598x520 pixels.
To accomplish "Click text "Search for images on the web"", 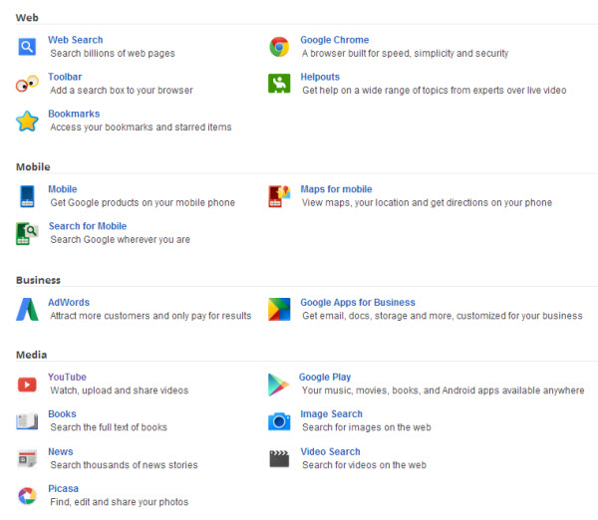I will coord(367,427).
